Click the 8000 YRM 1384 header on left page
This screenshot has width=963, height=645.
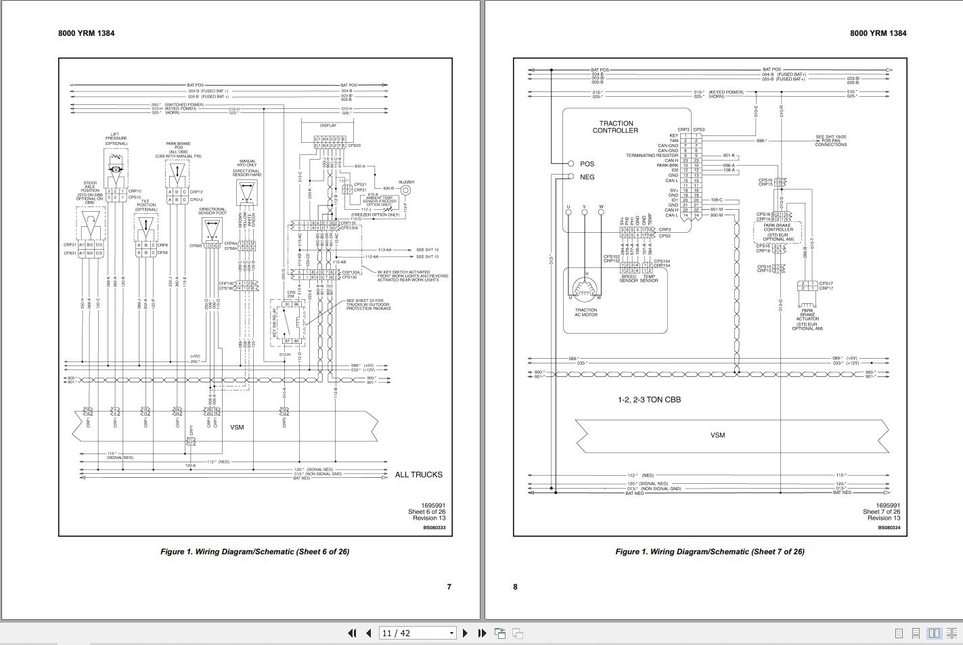click(86, 33)
